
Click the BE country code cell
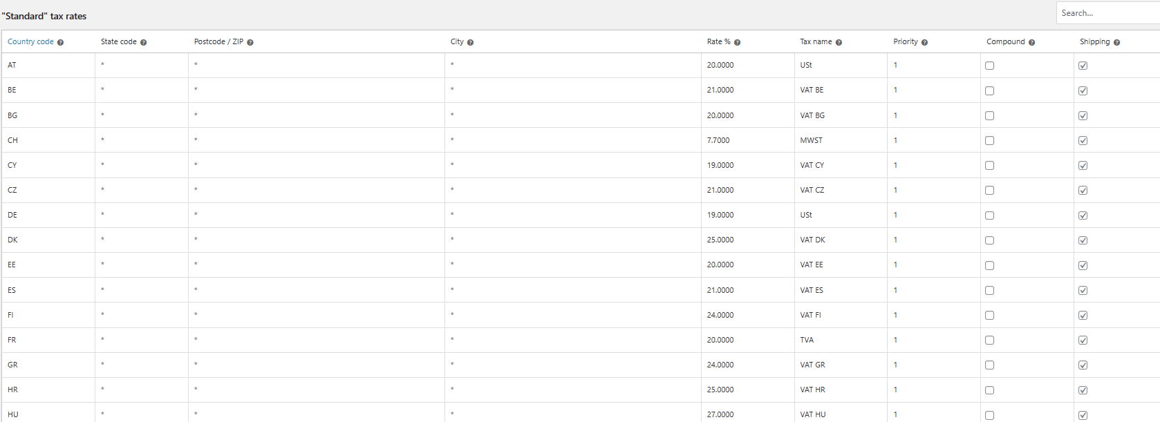coord(48,90)
